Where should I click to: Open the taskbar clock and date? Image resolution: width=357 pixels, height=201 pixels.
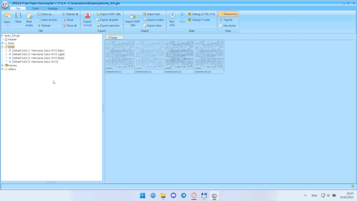[x=346, y=195]
